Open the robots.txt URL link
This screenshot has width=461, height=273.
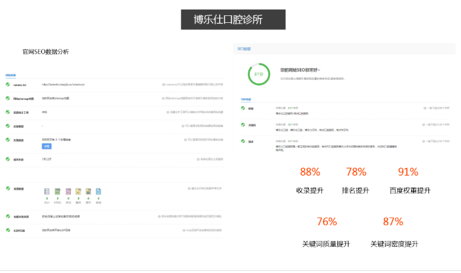click(x=63, y=85)
